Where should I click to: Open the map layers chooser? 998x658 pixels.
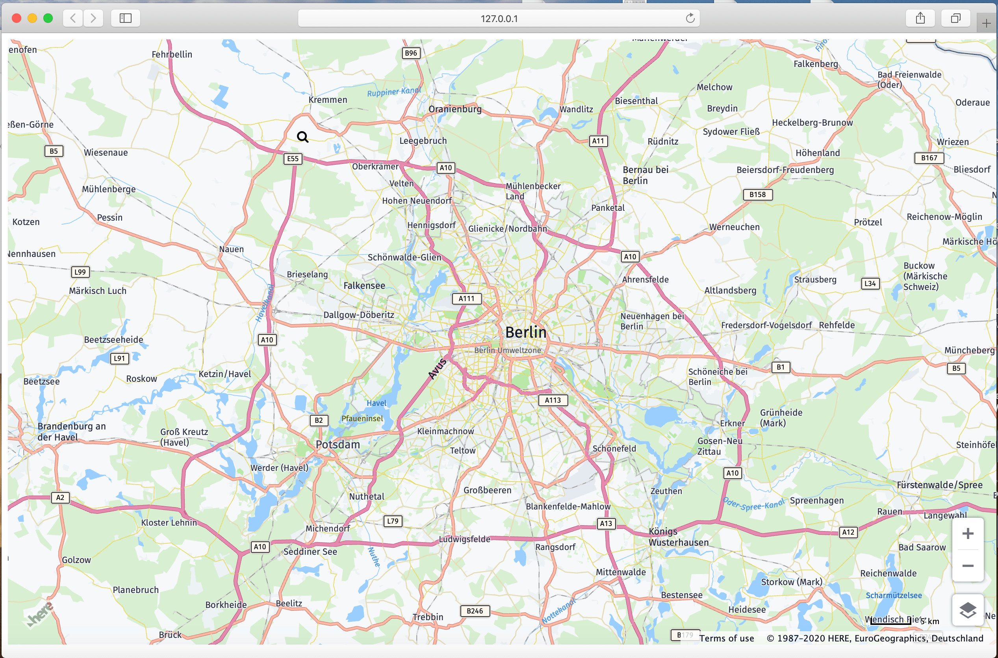967,610
